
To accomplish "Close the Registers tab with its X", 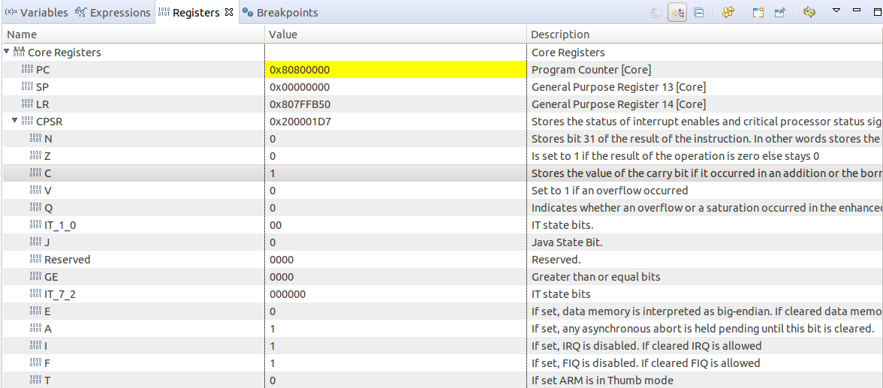I will coord(230,12).
